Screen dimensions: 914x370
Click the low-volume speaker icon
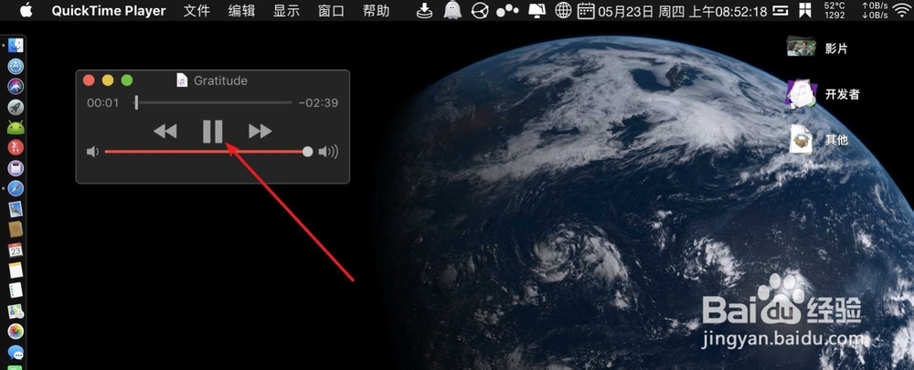[x=92, y=152]
